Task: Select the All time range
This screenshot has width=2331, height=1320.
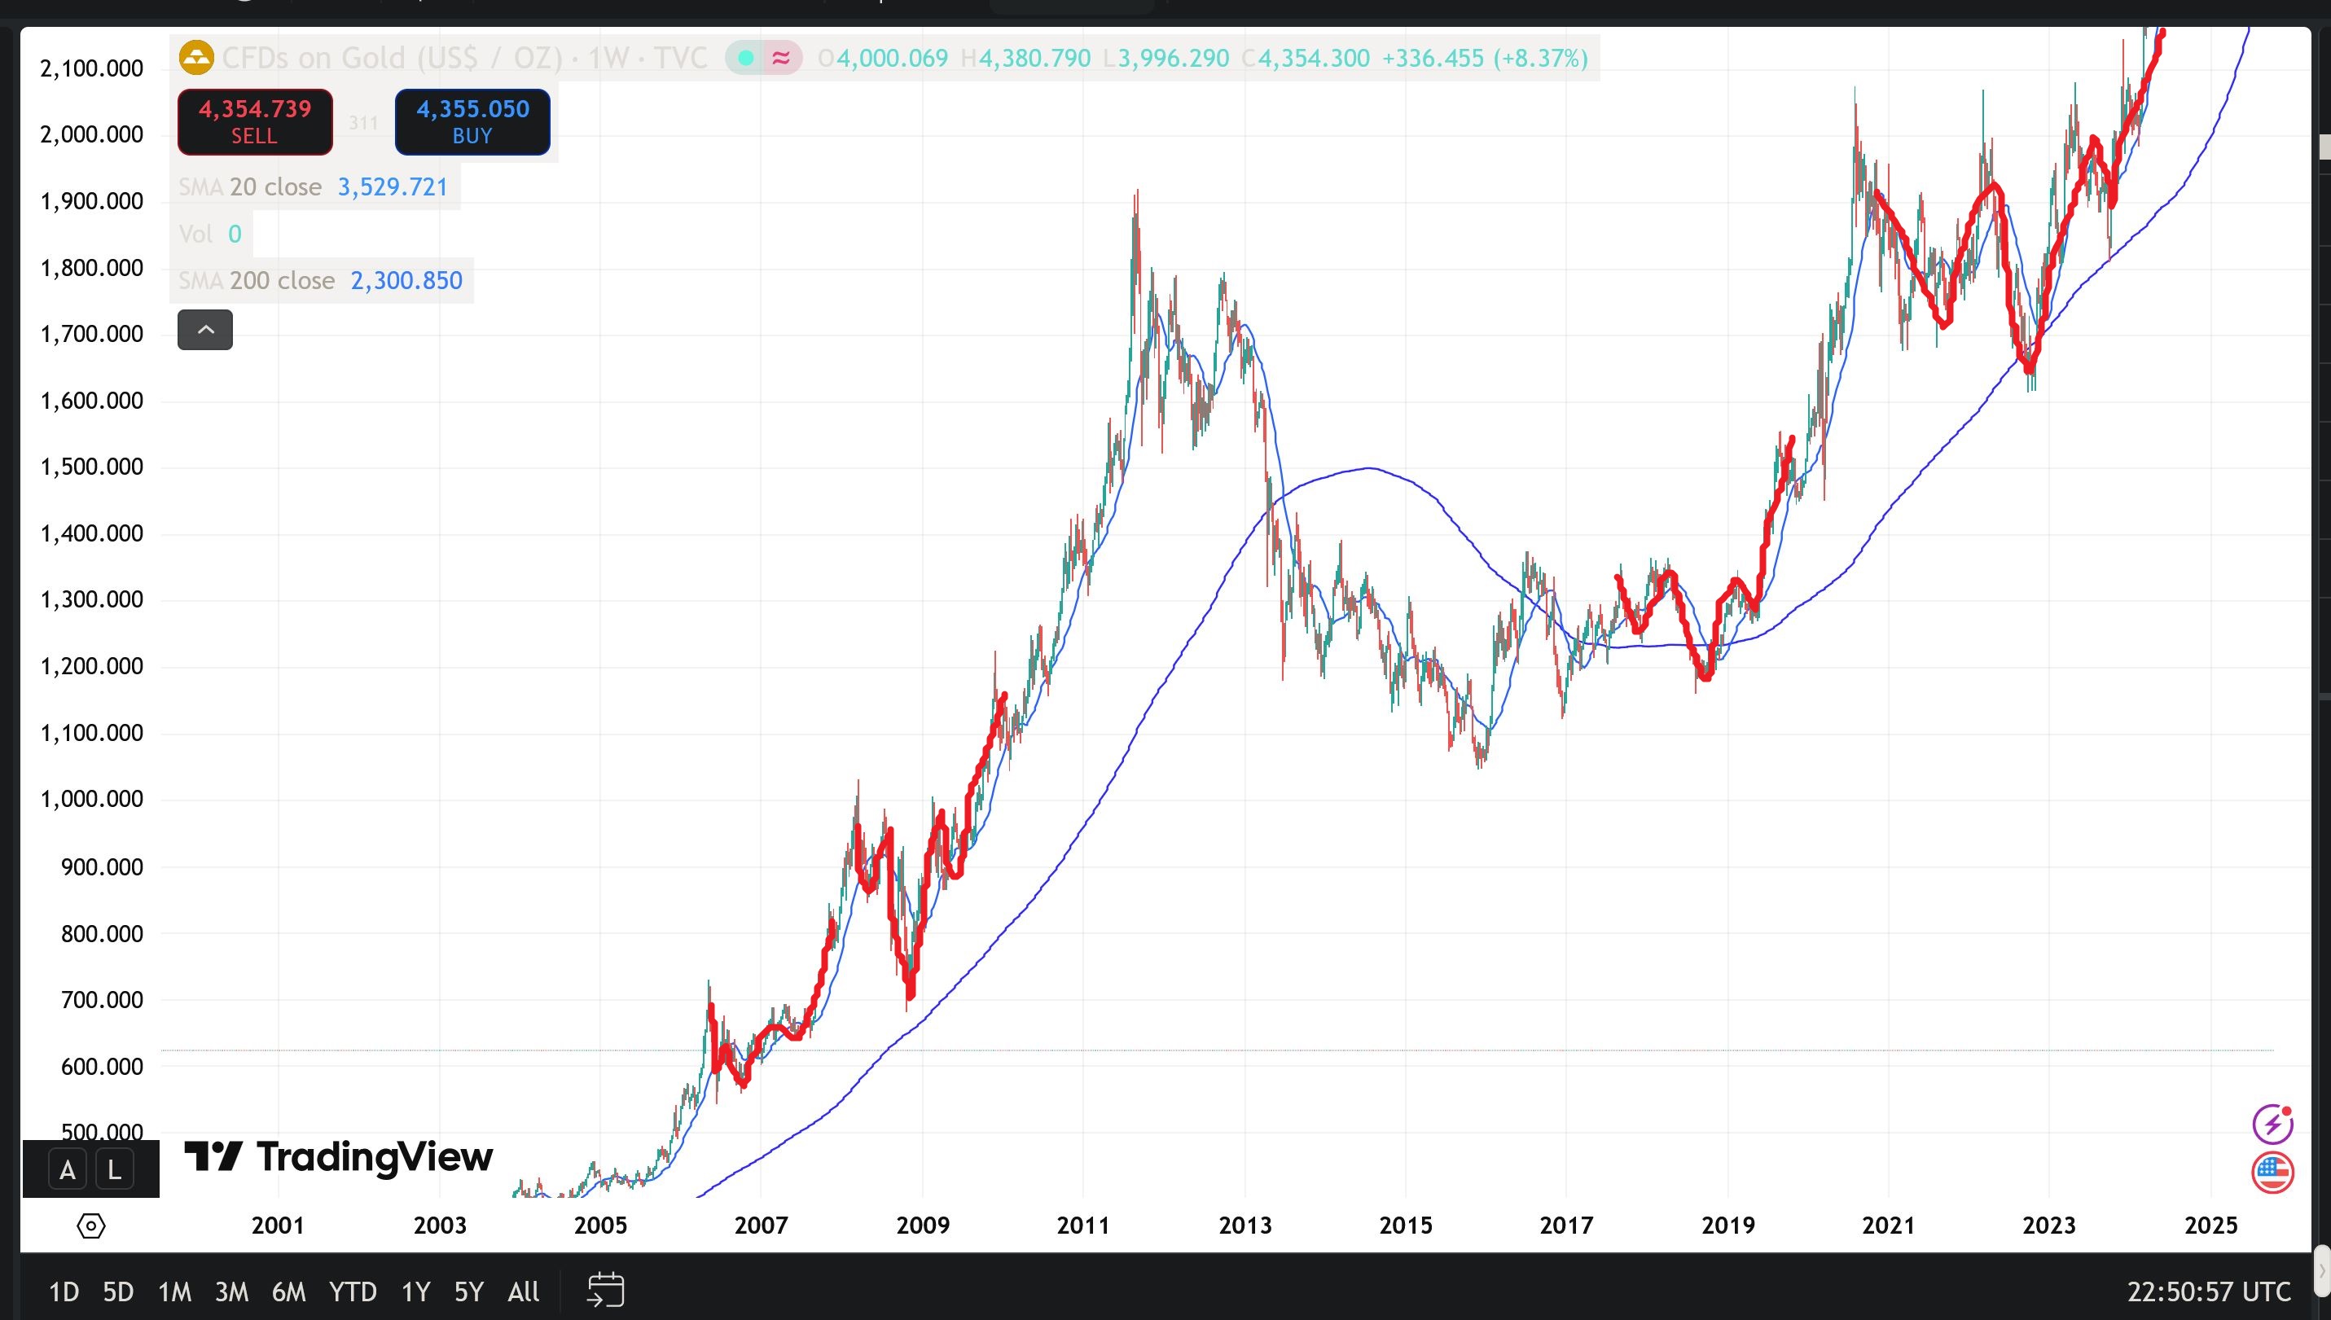Action: click(523, 1291)
